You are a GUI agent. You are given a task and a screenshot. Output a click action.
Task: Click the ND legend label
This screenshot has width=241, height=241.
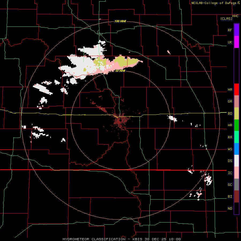230,209
